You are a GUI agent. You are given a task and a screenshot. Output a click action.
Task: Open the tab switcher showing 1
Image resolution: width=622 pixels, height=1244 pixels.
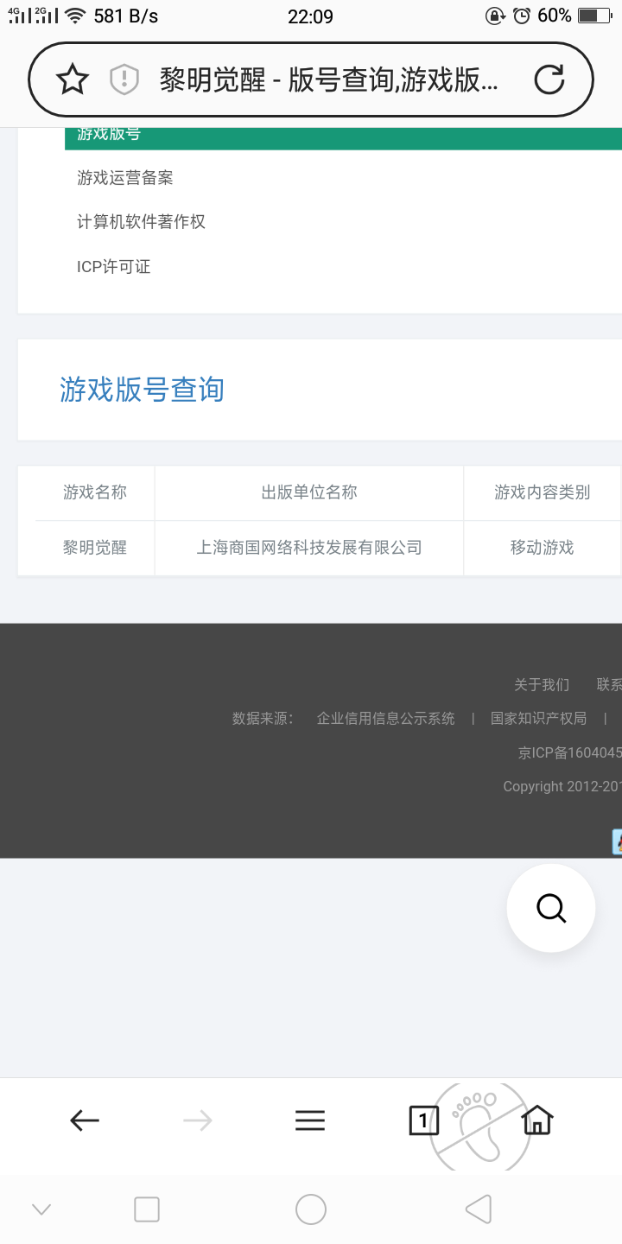(x=423, y=1121)
